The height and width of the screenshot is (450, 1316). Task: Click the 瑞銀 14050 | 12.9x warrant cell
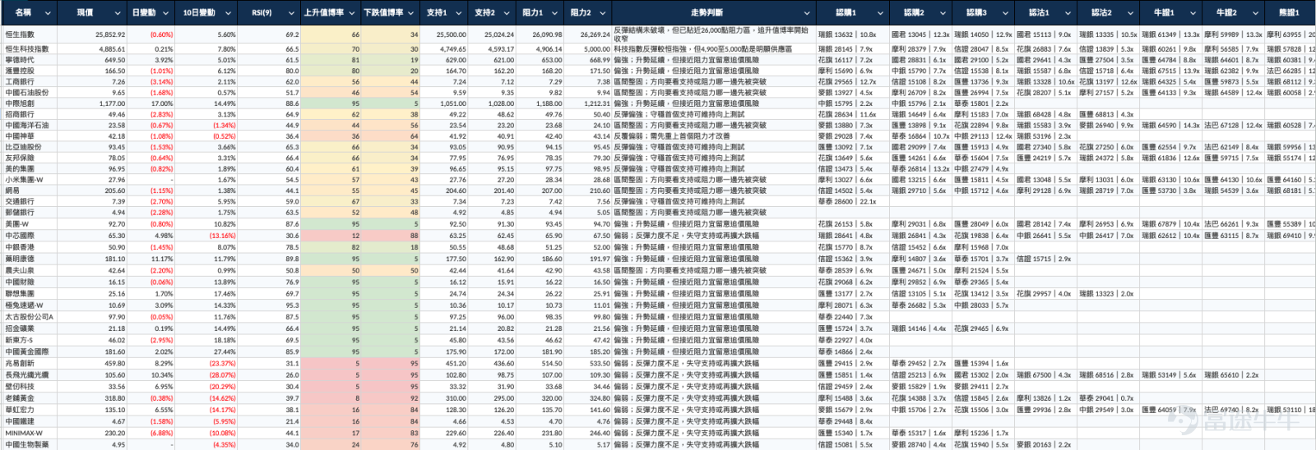click(x=983, y=35)
